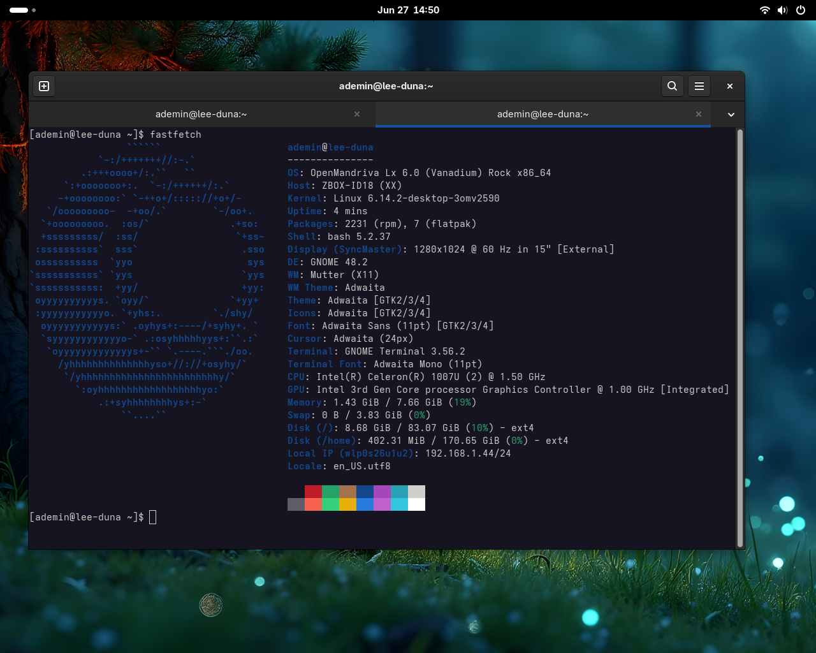The image size is (816, 653).
Task: Click the blue 'ademin@lee-duna' fastfetch header
Action: tap(330, 147)
